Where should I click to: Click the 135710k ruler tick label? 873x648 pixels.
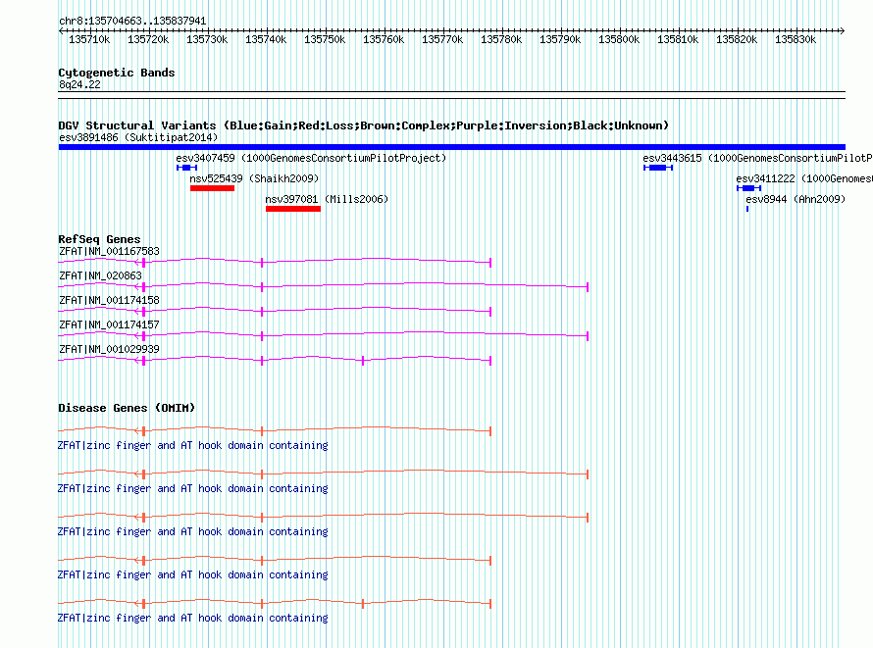pyautogui.click(x=89, y=39)
